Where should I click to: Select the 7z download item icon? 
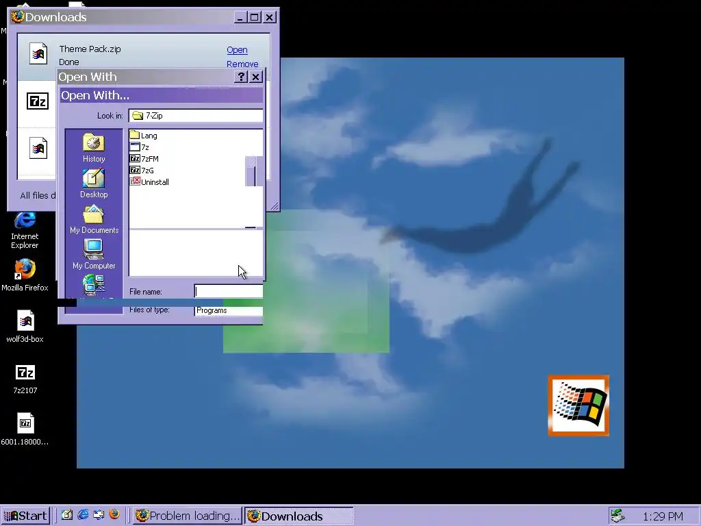click(x=38, y=101)
